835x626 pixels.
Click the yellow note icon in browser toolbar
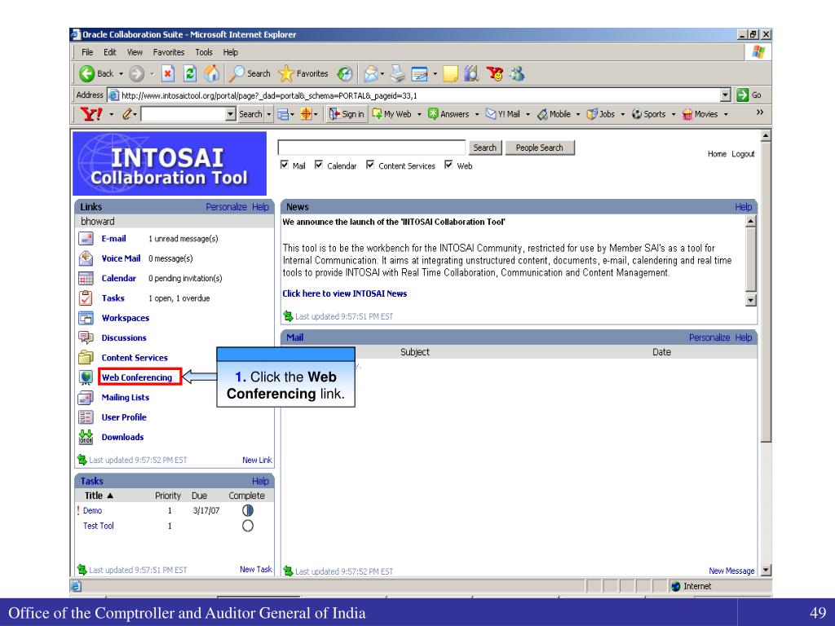(x=450, y=73)
